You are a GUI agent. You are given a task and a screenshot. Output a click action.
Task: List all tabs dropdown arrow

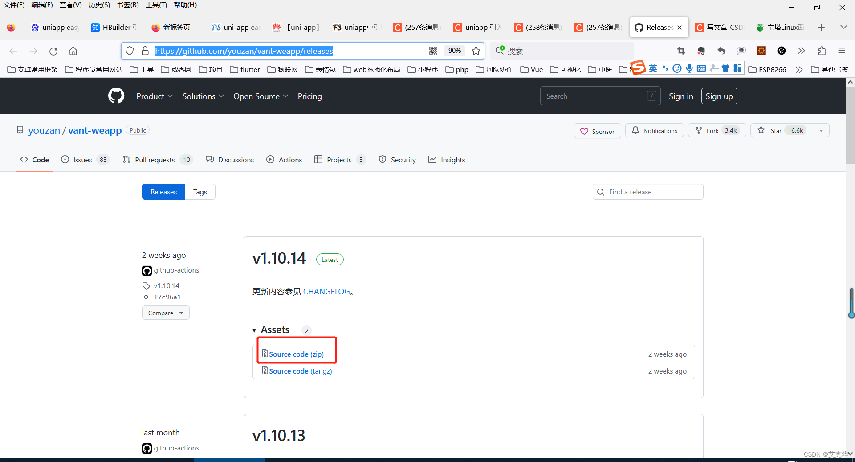pos(843,28)
